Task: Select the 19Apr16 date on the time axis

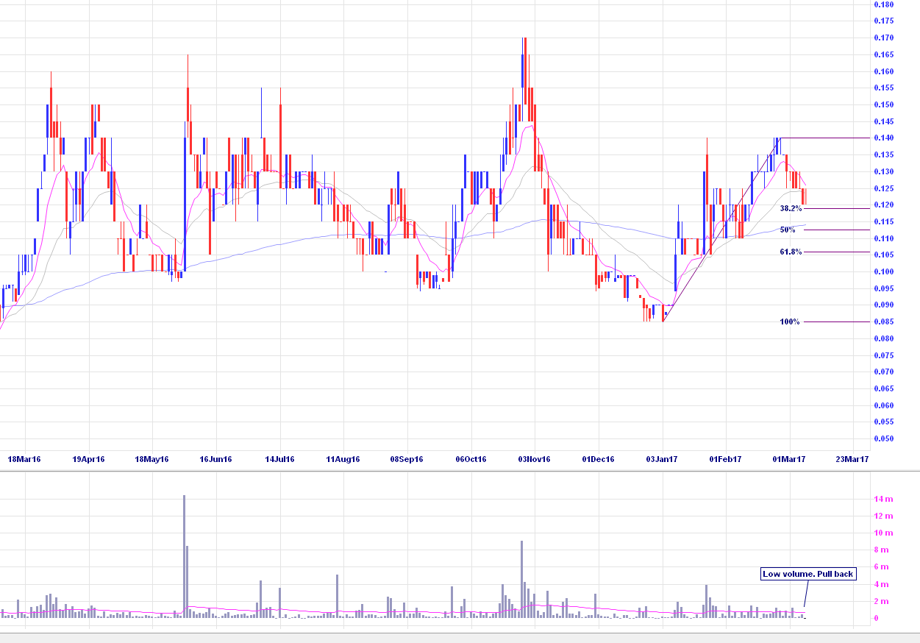Action: tap(88, 459)
